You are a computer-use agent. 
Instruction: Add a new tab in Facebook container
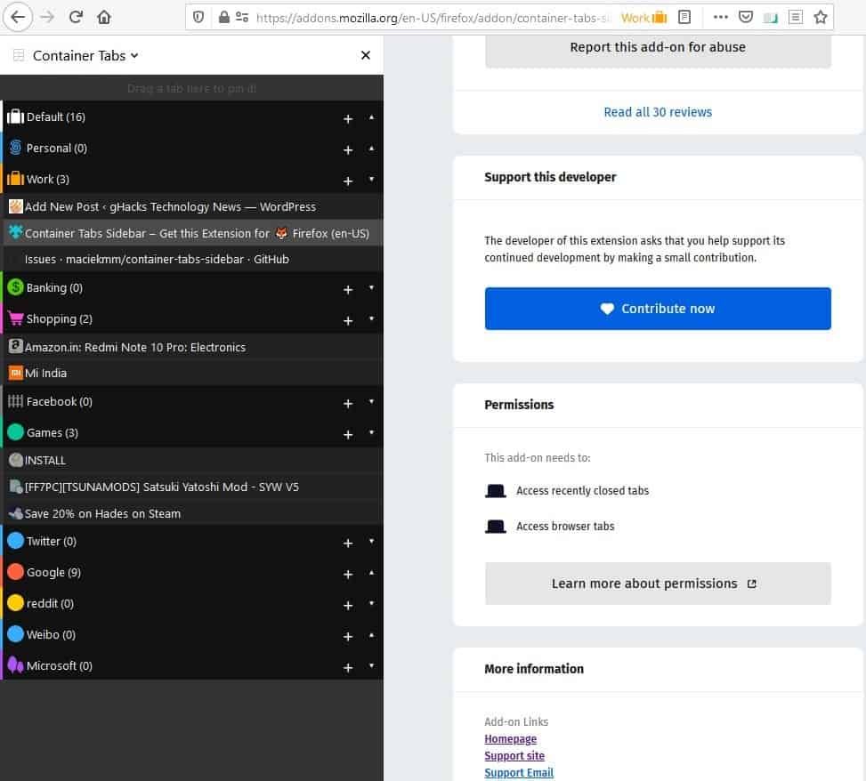(x=348, y=404)
